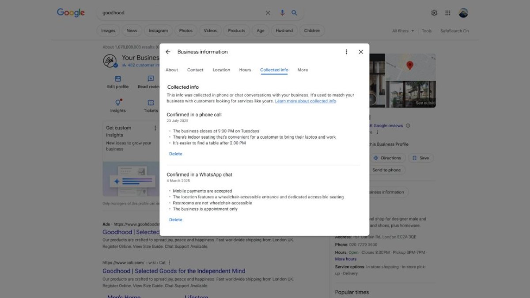Click the back arrow in Business information dialog
Screen dimensions: 530x298
click(x=168, y=52)
